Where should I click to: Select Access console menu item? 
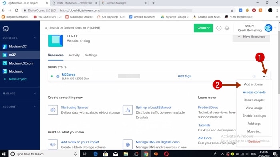pyautogui.click(x=254, y=92)
